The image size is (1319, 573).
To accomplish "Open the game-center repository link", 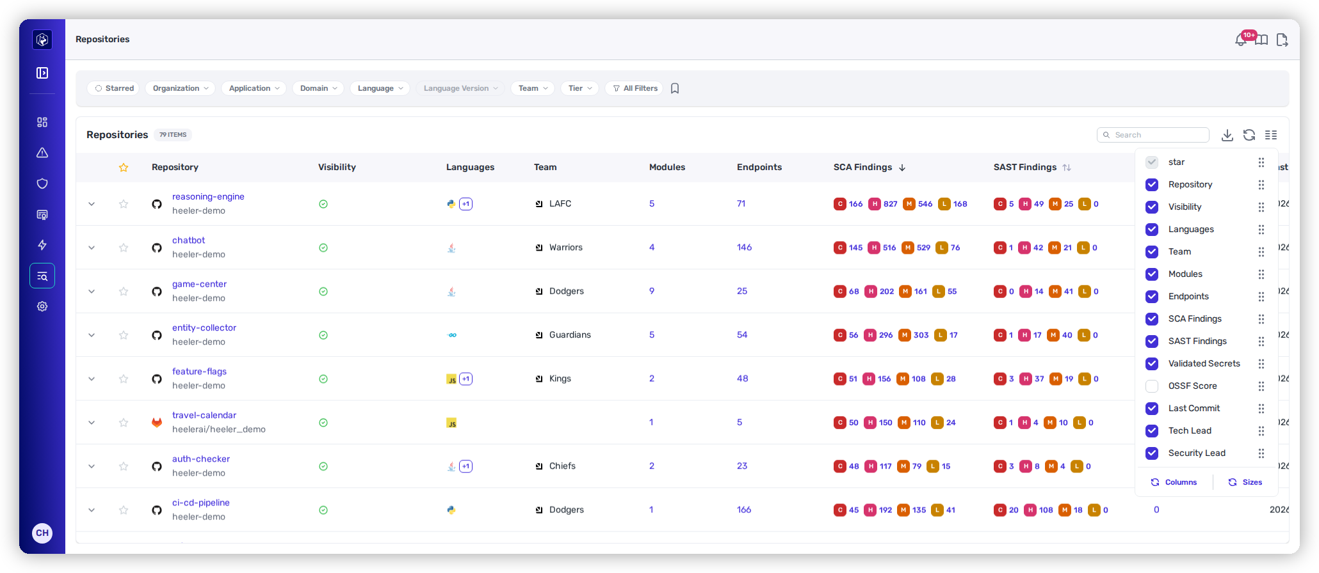I will [x=199, y=284].
